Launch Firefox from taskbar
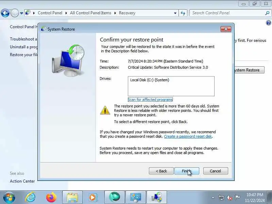The image size is (272, 204). coord(51,198)
